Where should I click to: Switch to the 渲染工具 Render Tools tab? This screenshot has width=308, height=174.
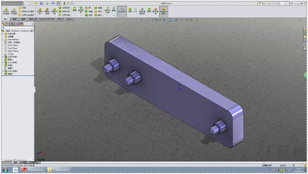[x=33, y=19]
